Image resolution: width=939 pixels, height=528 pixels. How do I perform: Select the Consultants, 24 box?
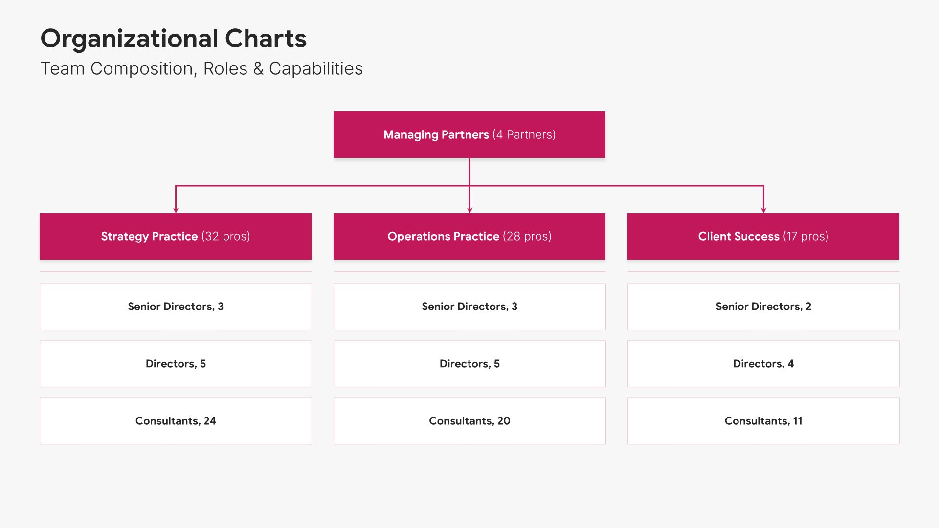[x=175, y=421]
